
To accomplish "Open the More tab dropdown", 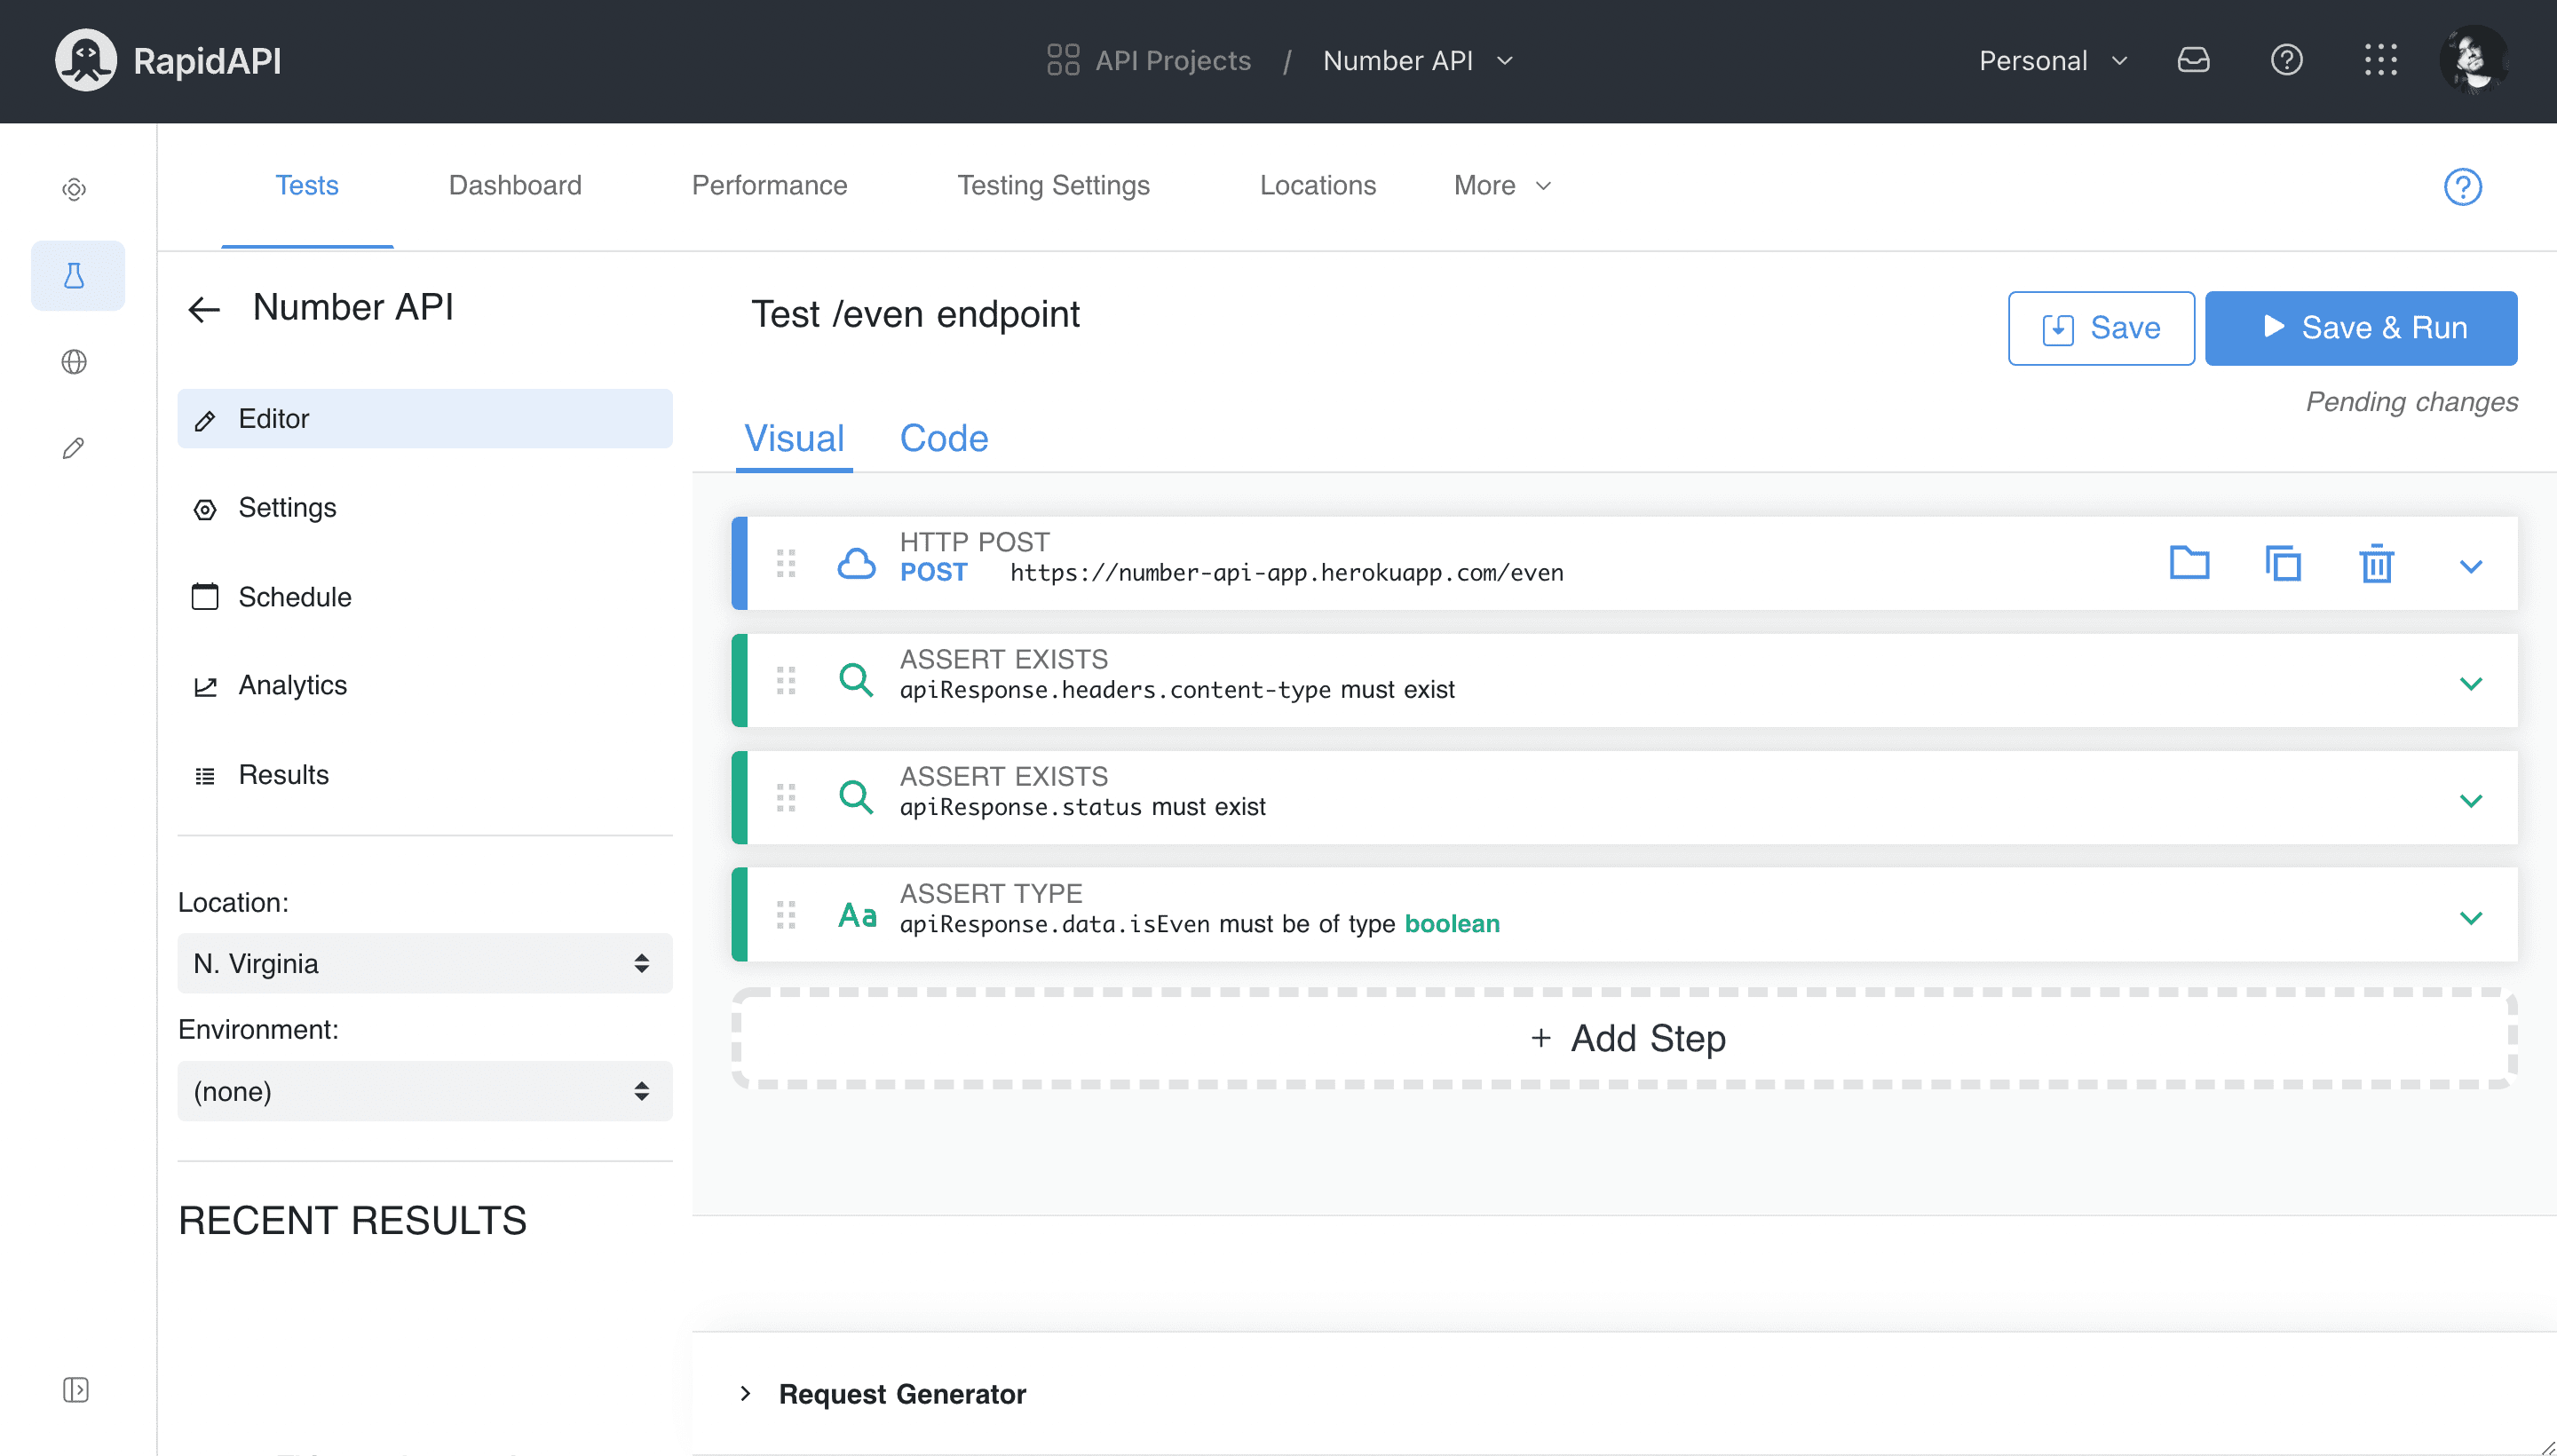I will [x=1501, y=185].
